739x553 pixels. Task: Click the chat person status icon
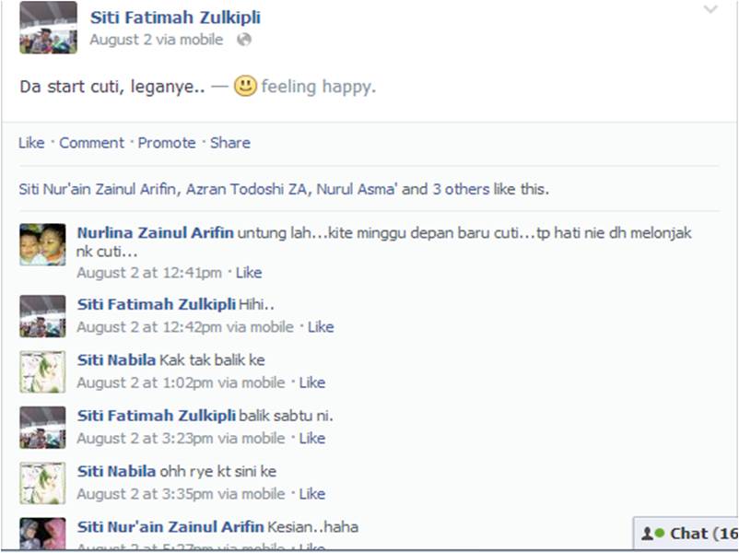(x=648, y=534)
